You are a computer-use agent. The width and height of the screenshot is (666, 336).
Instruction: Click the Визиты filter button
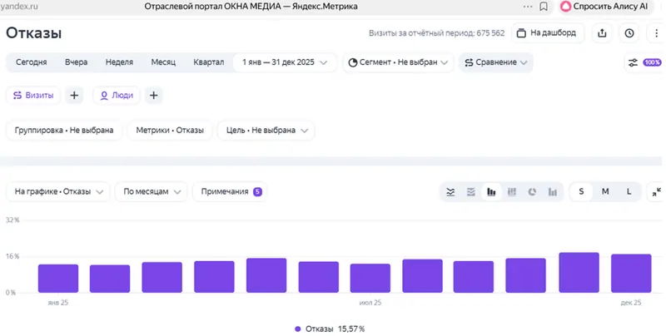[x=33, y=96]
